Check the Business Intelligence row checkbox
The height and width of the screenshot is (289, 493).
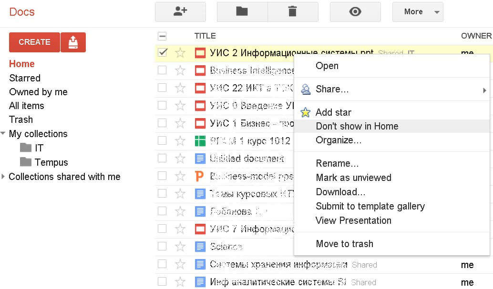point(162,70)
